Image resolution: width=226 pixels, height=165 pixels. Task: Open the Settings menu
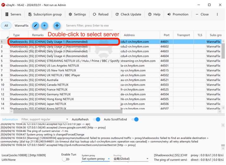77,14
